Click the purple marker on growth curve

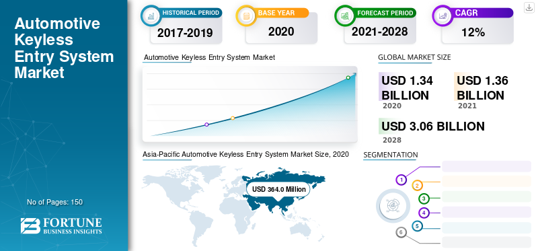click(206, 124)
